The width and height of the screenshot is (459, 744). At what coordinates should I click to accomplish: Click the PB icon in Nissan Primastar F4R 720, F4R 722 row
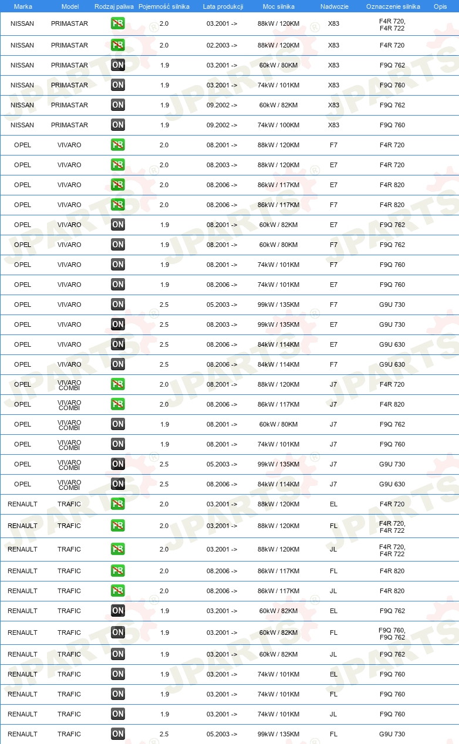[118, 24]
